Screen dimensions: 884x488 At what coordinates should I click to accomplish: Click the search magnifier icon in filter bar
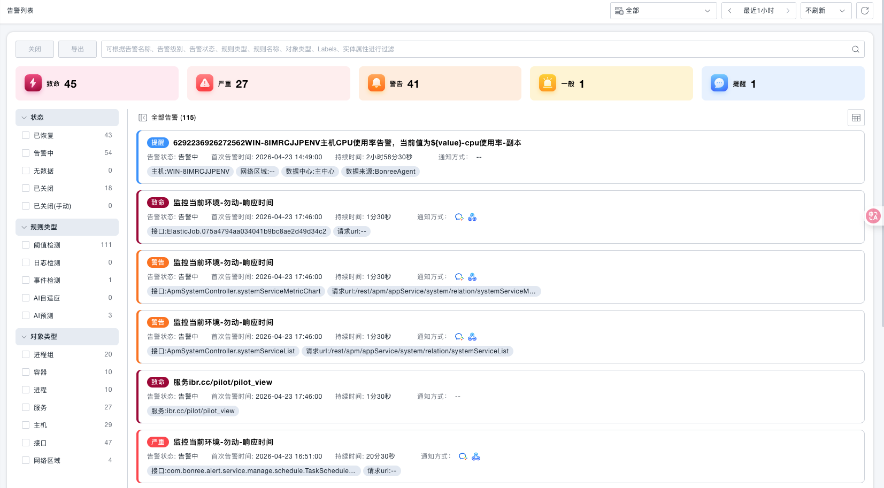856,49
